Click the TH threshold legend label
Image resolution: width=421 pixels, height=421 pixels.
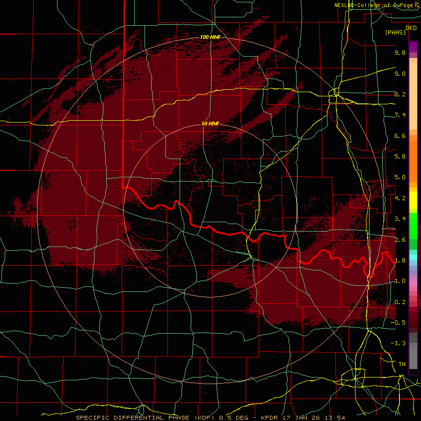coord(402,364)
